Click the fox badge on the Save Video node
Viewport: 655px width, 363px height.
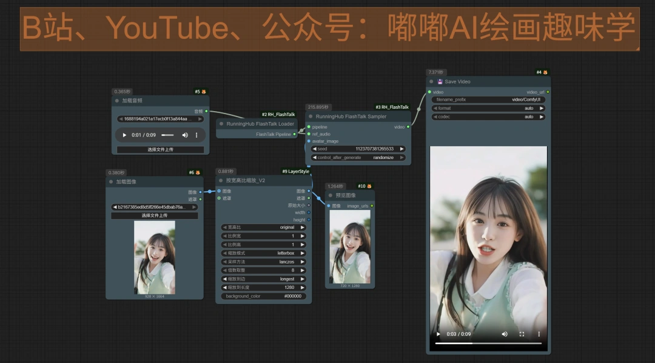point(544,72)
